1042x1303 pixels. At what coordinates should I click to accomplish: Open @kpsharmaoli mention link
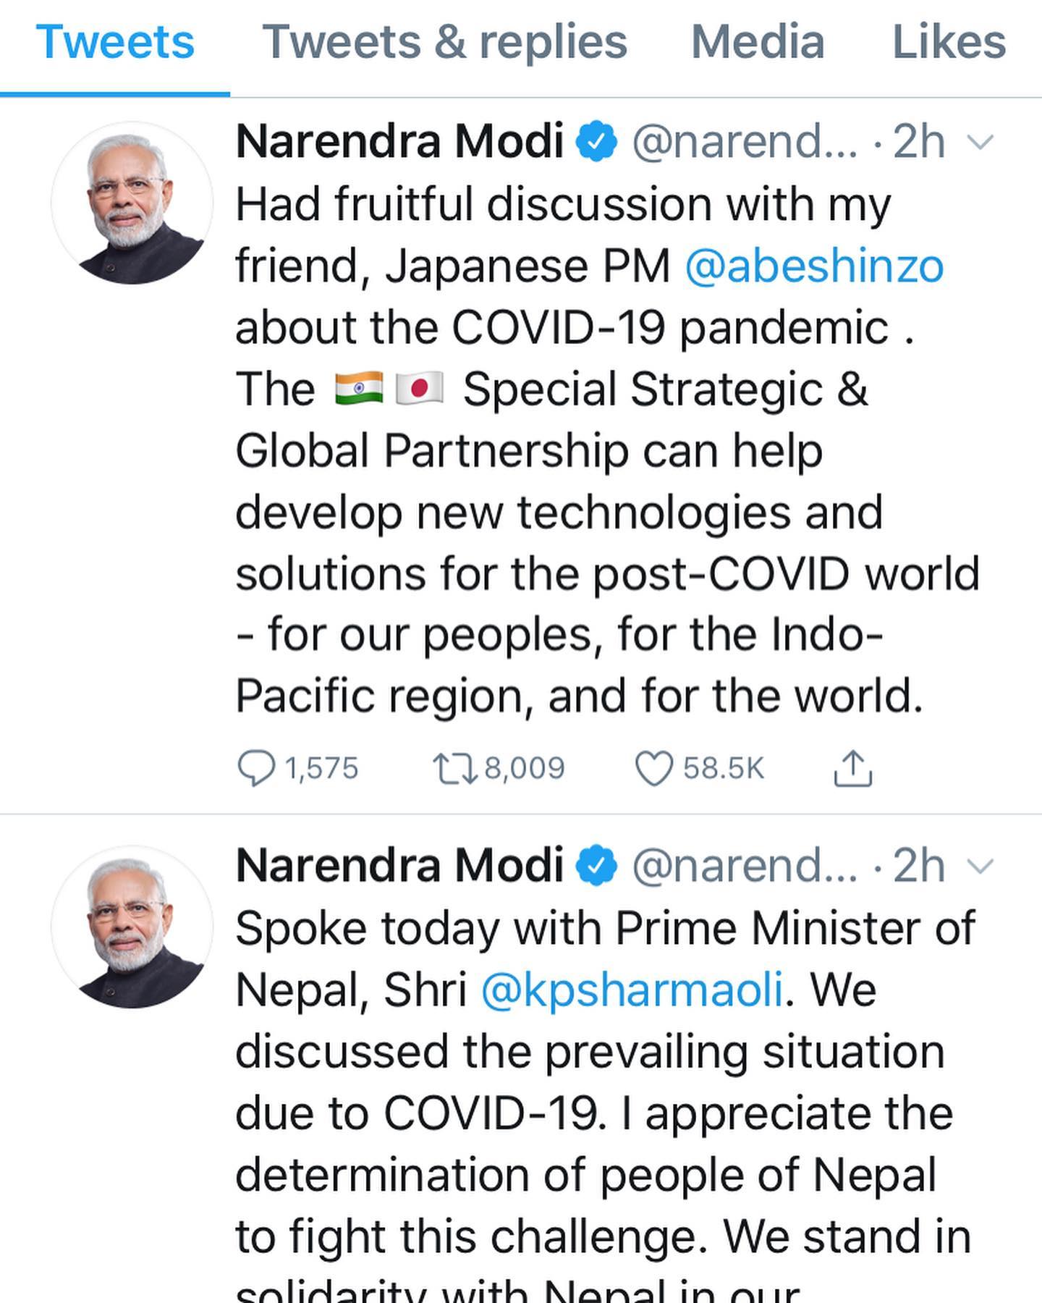tap(632, 990)
